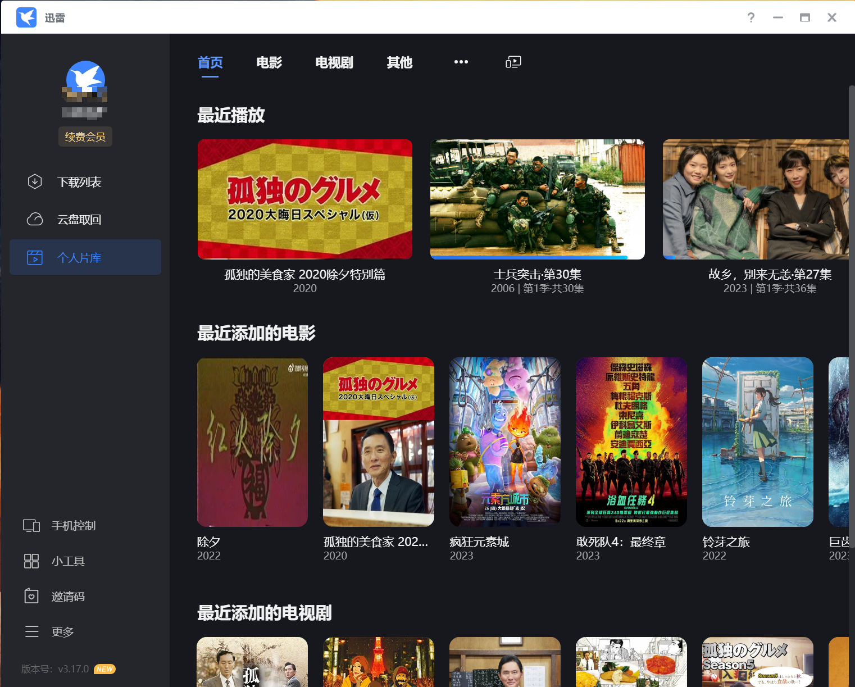Select the 云盘取回 cloud retrieval icon
The width and height of the screenshot is (855, 687).
point(34,219)
